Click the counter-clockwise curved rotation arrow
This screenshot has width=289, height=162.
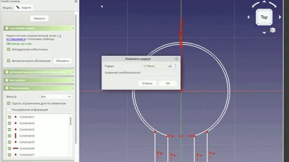click(x=256, y=4)
